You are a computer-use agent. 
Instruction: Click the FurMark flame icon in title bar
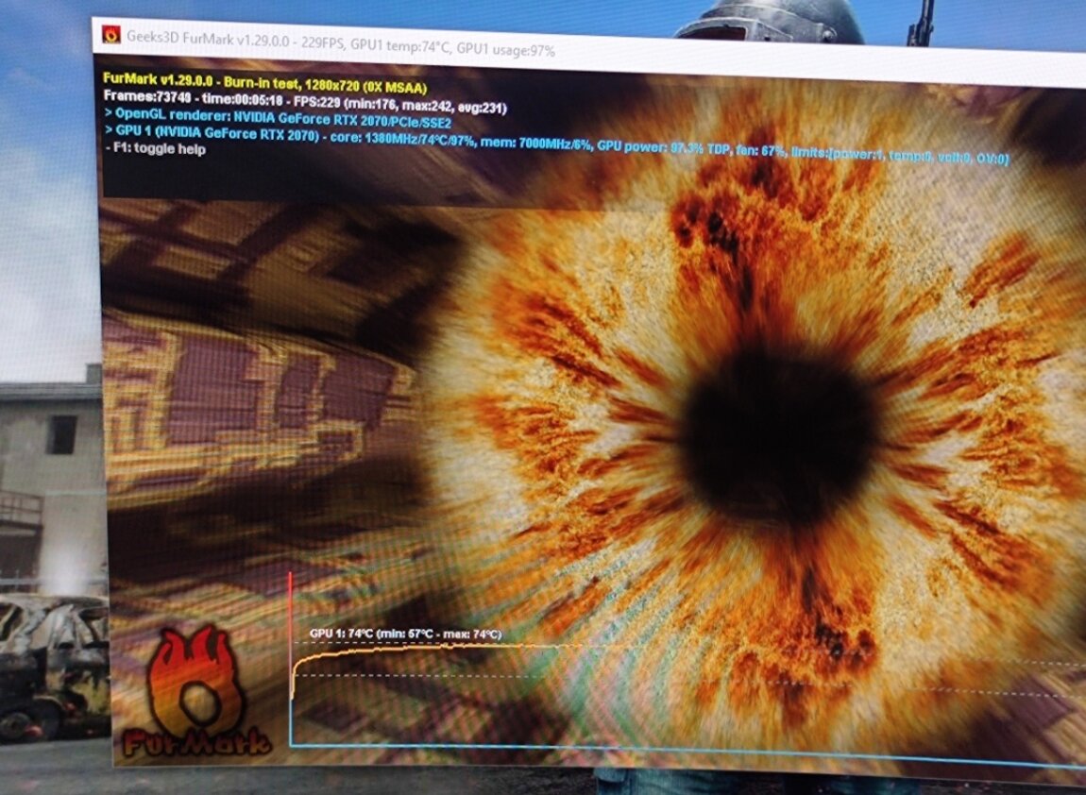click(111, 37)
